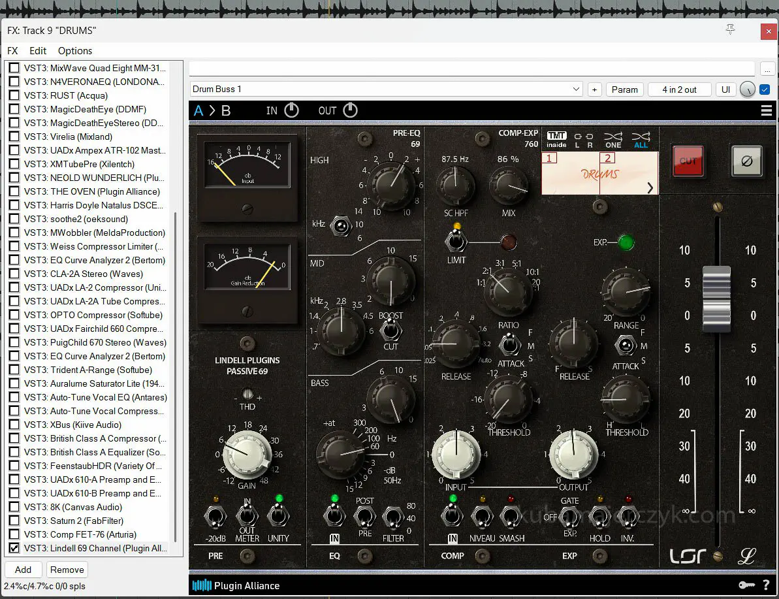The width and height of the screenshot is (779, 599).
Task: Select the TMT inside icon
Action: click(556, 140)
